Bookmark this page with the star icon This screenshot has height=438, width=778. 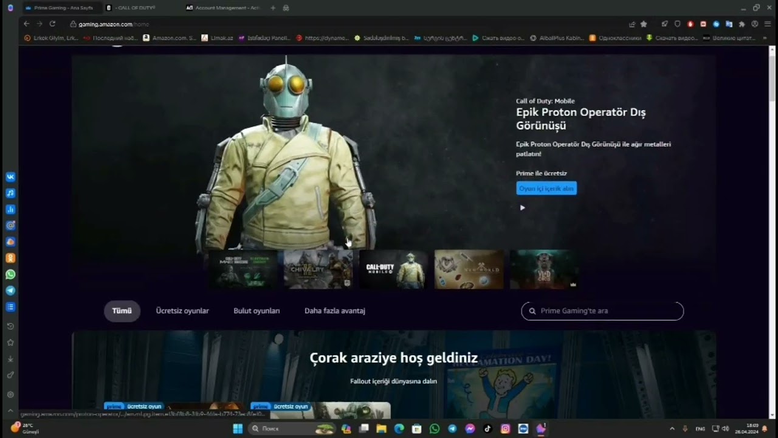click(644, 24)
